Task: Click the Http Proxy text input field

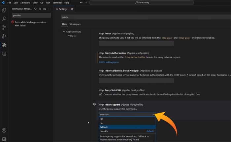Action: tap(127, 43)
